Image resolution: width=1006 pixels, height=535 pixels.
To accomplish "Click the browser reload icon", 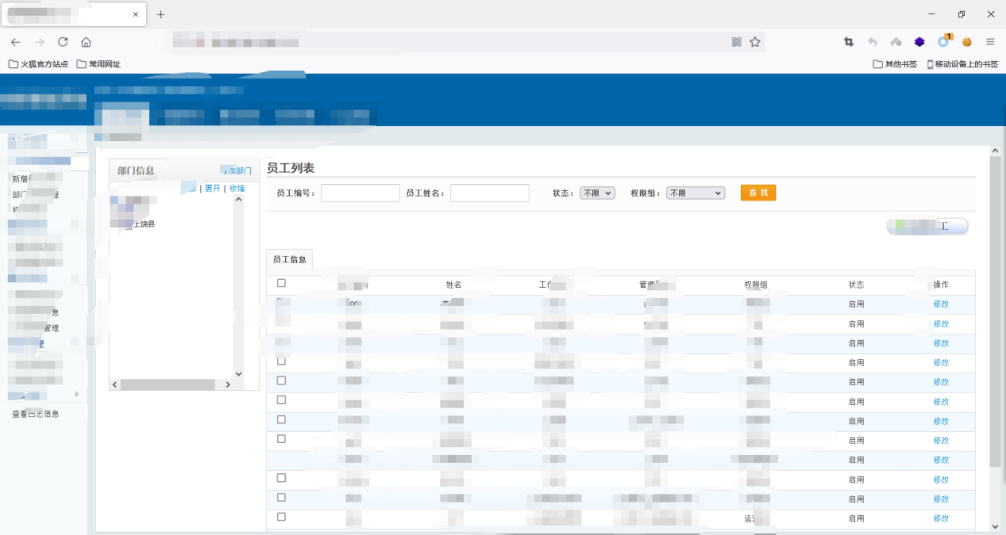I will click(x=63, y=42).
